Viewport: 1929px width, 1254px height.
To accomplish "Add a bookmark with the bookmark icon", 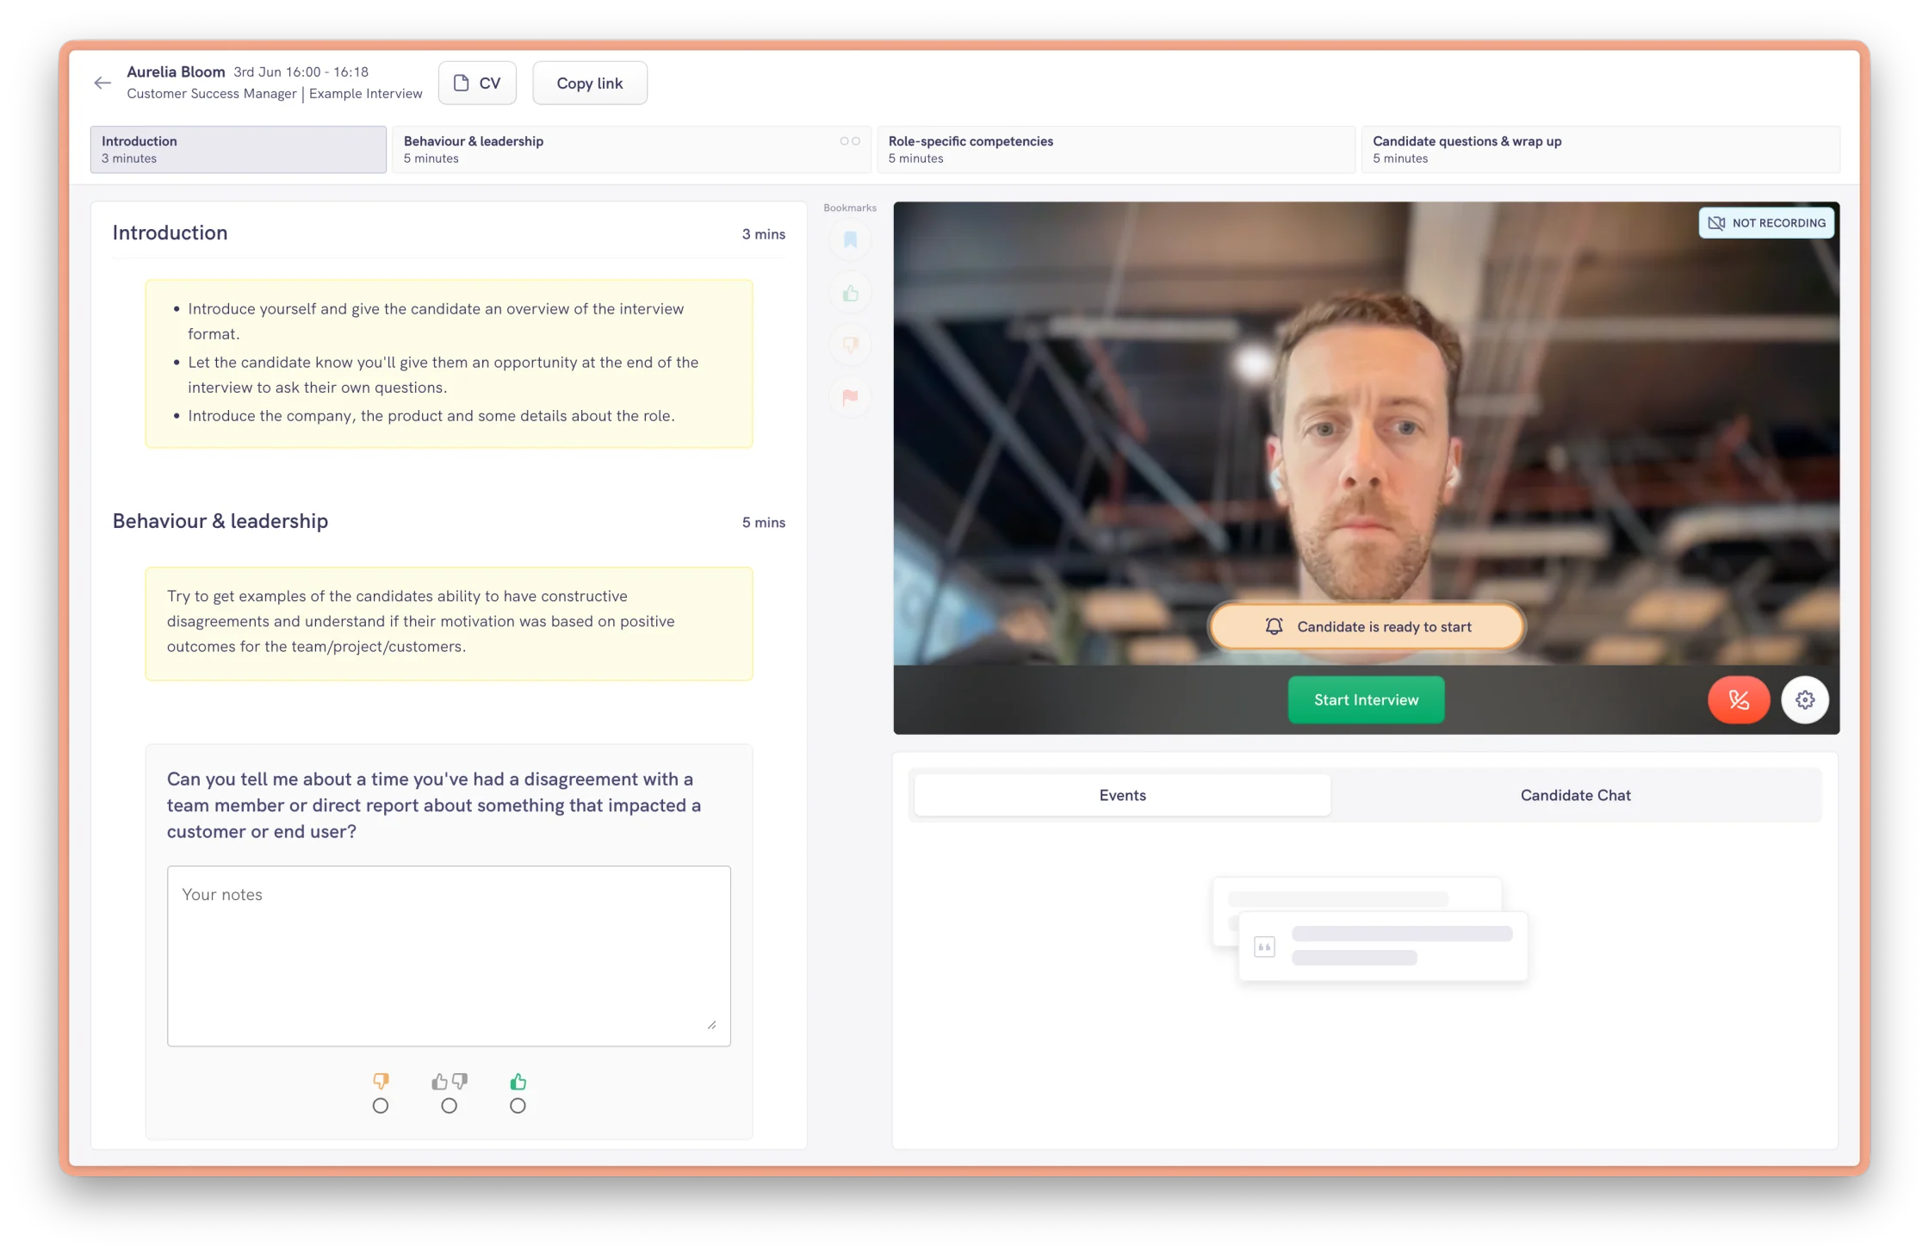I will click(x=850, y=240).
